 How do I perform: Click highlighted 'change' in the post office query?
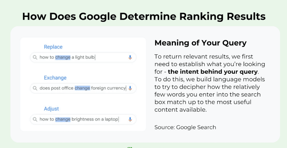click(x=82, y=88)
